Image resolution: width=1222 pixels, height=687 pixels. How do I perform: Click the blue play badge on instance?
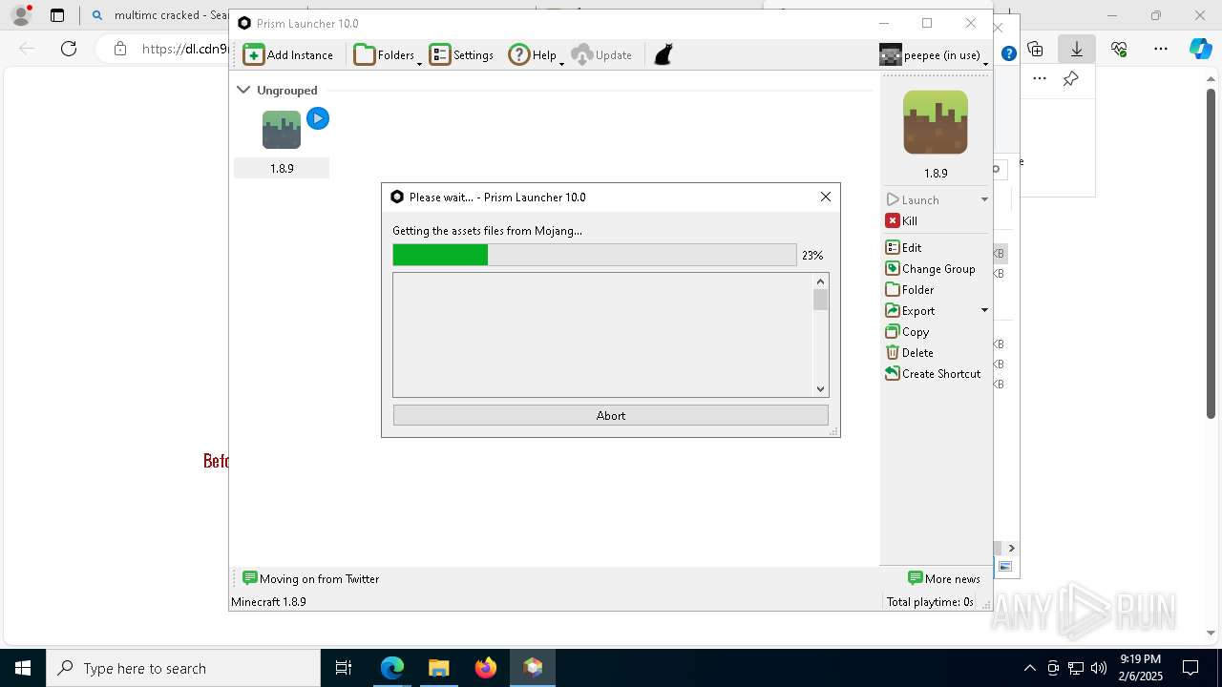[318, 118]
